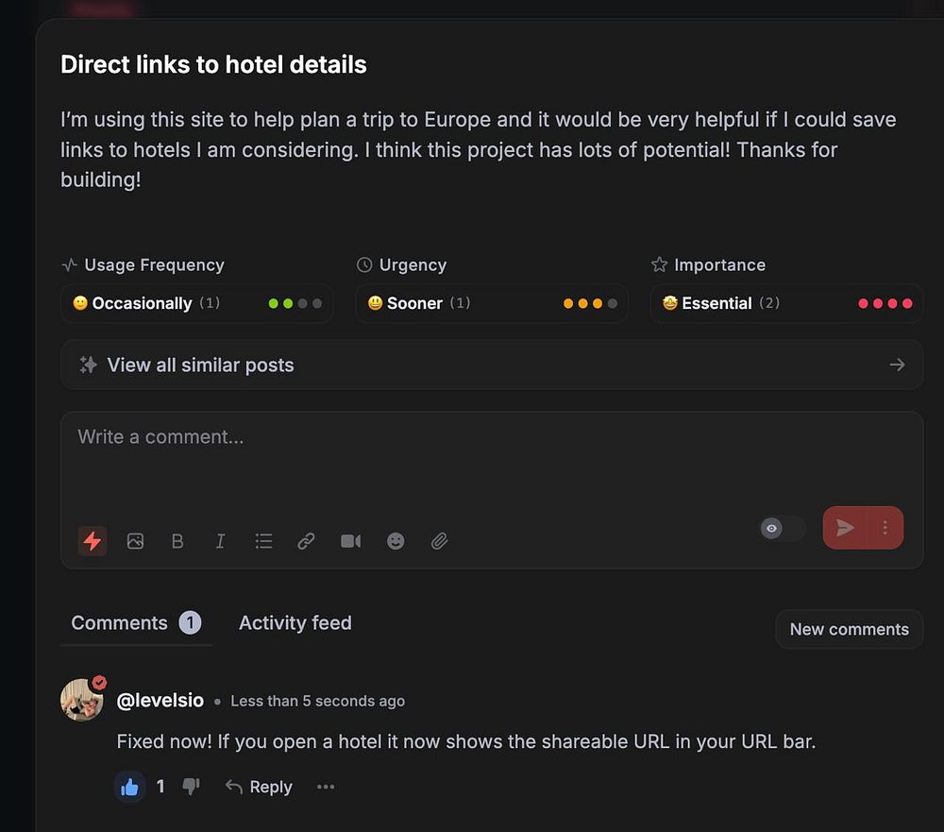Image resolution: width=944 pixels, height=832 pixels.
Task: Send the comment with the red button
Action: pos(845,528)
